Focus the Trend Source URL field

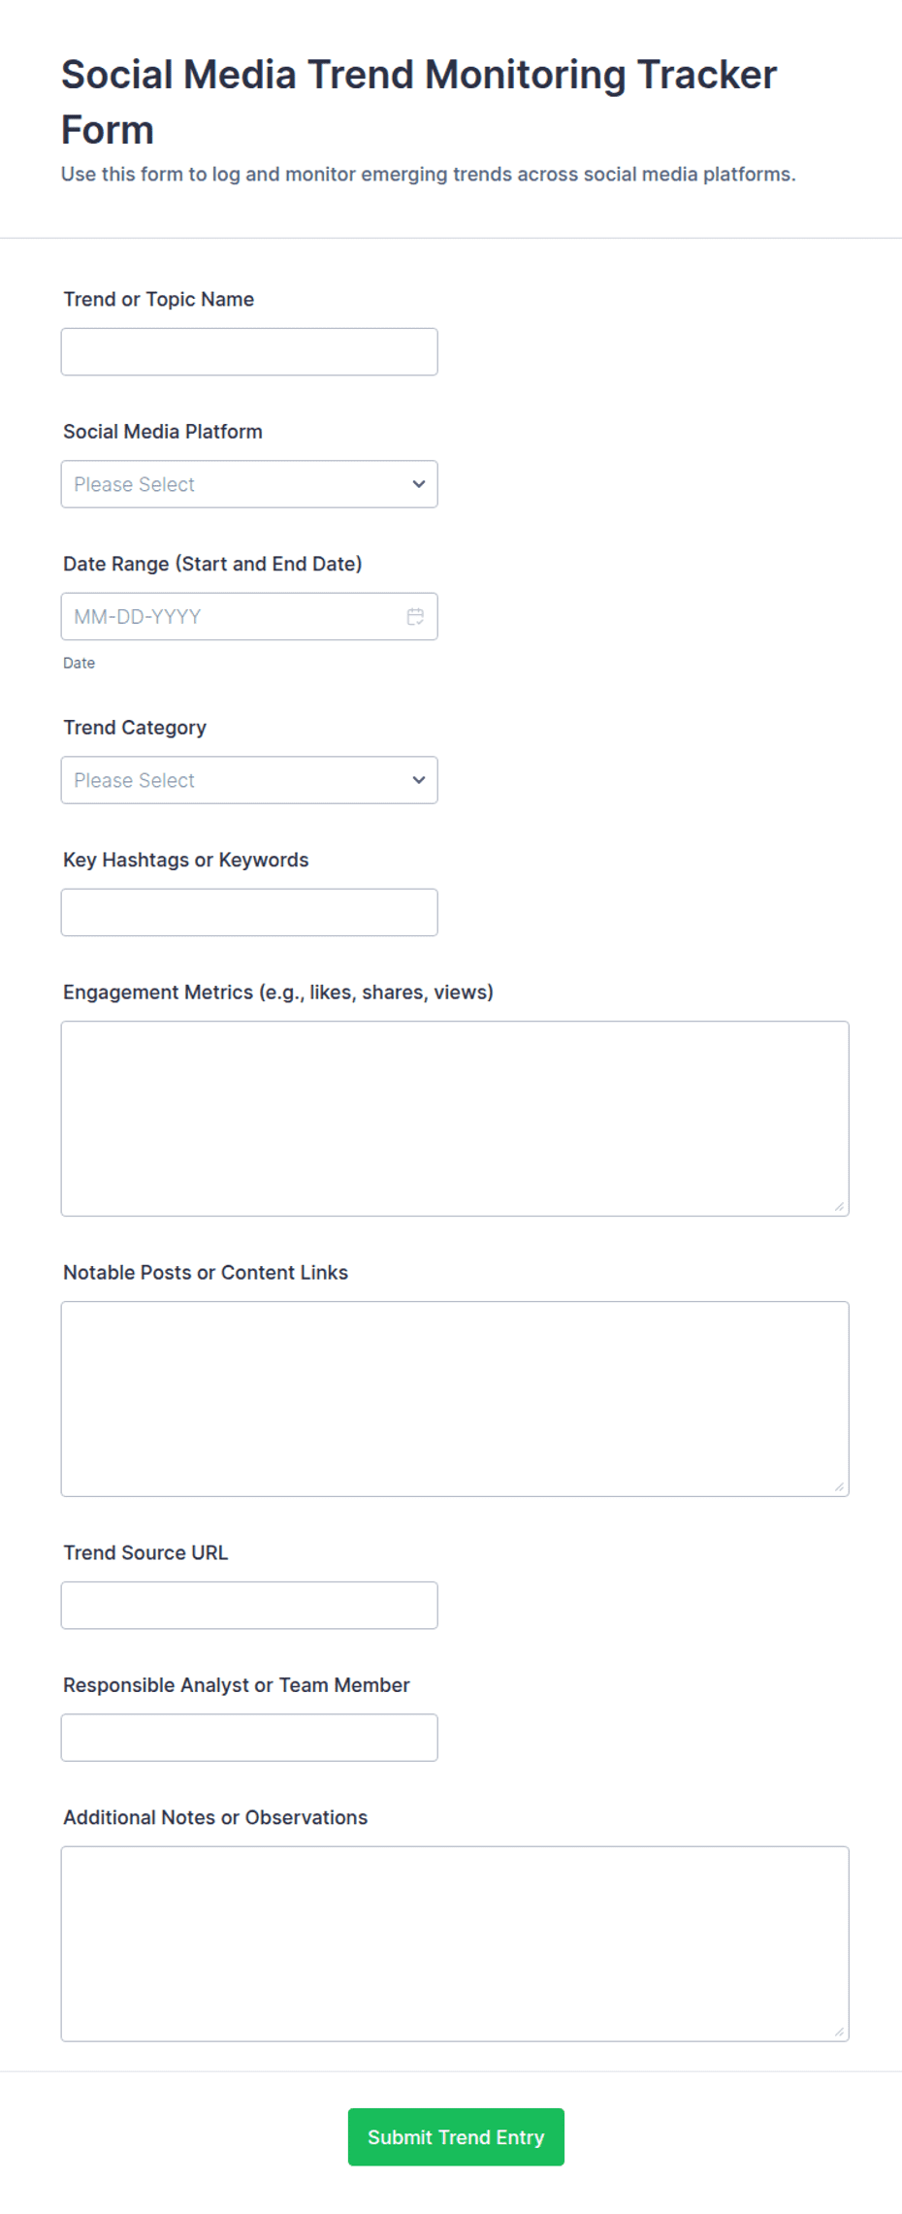(249, 1606)
